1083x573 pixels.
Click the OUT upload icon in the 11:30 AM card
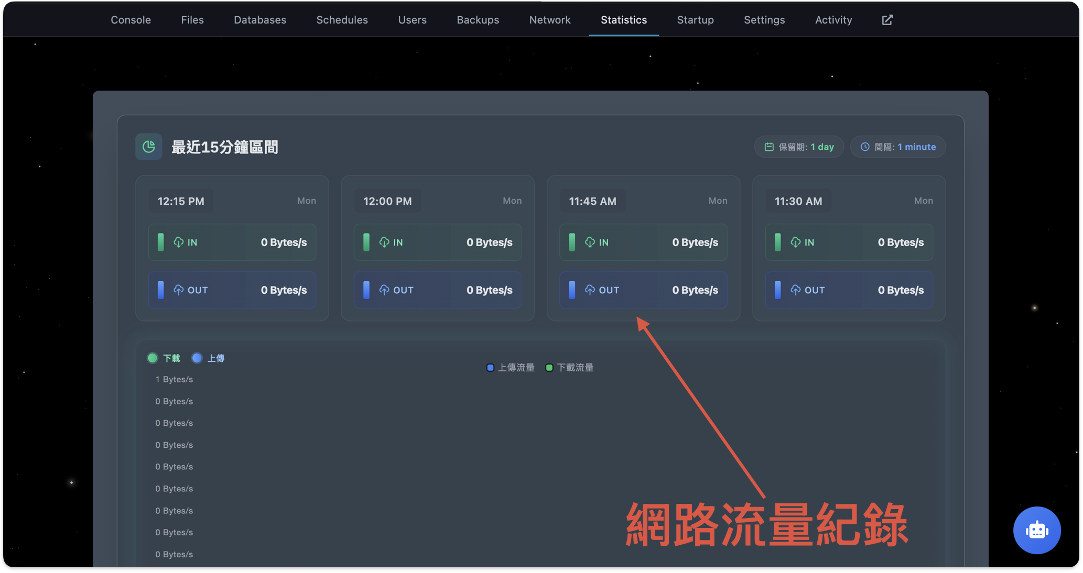[x=795, y=290]
